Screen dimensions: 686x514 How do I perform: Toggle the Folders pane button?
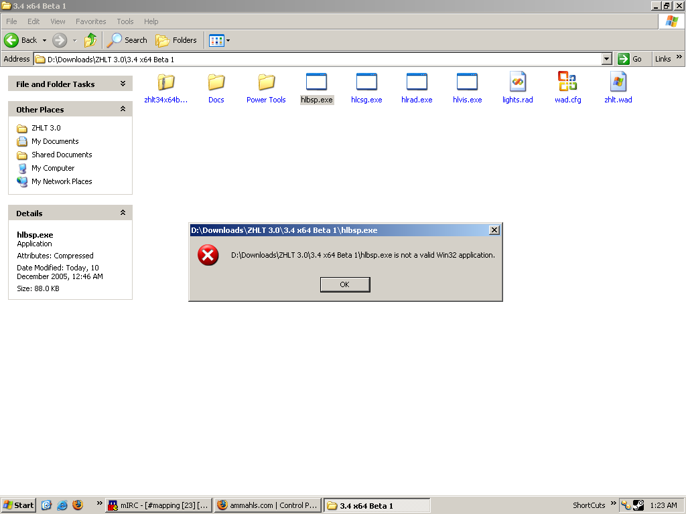(176, 40)
